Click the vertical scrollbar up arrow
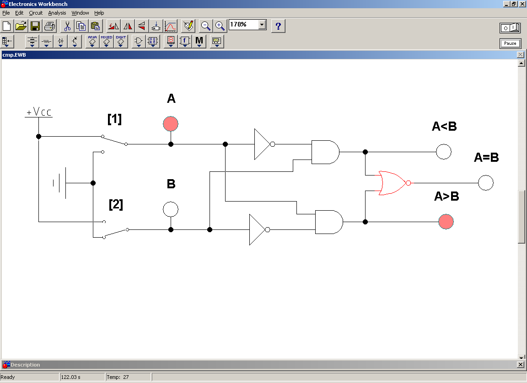The width and height of the screenshot is (527, 383). point(522,63)
